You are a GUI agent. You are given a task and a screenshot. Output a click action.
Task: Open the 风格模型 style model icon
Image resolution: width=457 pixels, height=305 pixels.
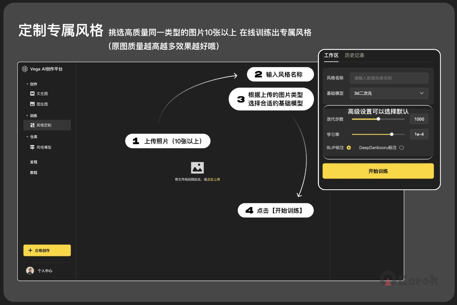[x=32, y=147]
